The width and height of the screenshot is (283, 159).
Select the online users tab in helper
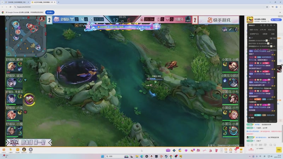coord(254,34)
